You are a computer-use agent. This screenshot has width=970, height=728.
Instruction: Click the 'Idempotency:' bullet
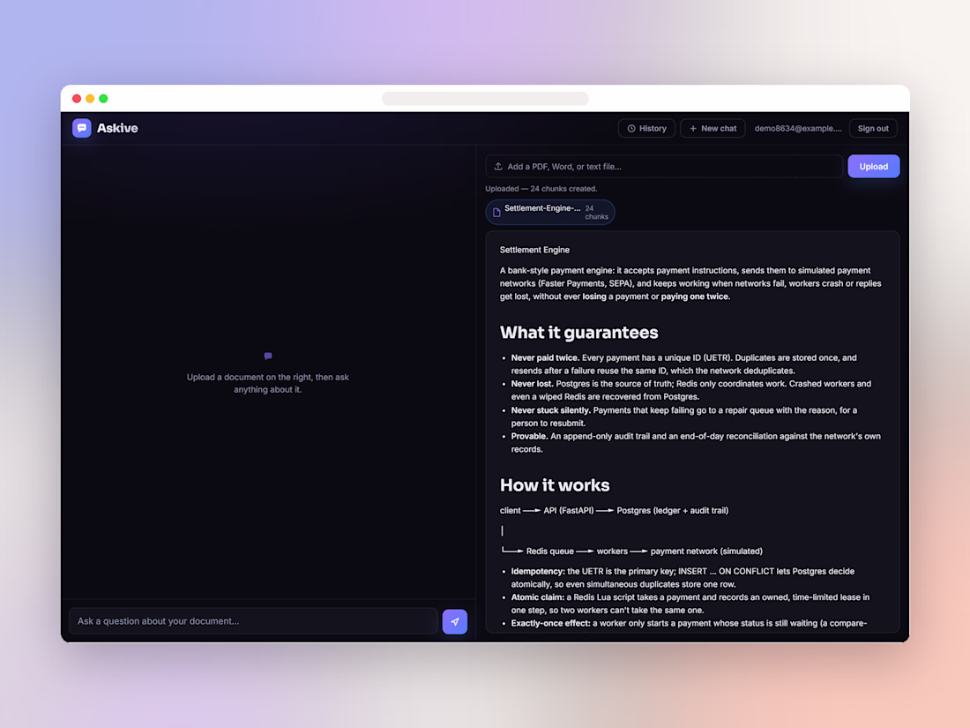683,578
